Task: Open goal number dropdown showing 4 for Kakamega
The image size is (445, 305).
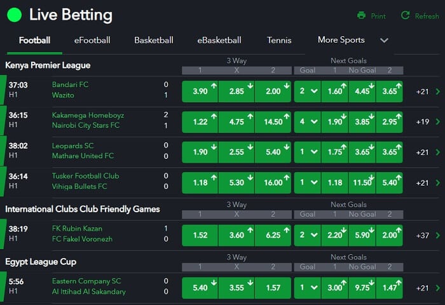Action: tap(308, 122)
